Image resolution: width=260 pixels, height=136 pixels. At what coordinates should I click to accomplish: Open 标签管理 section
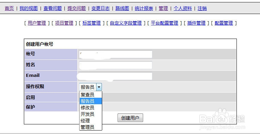pyautogui.click(x=92, y=23)
